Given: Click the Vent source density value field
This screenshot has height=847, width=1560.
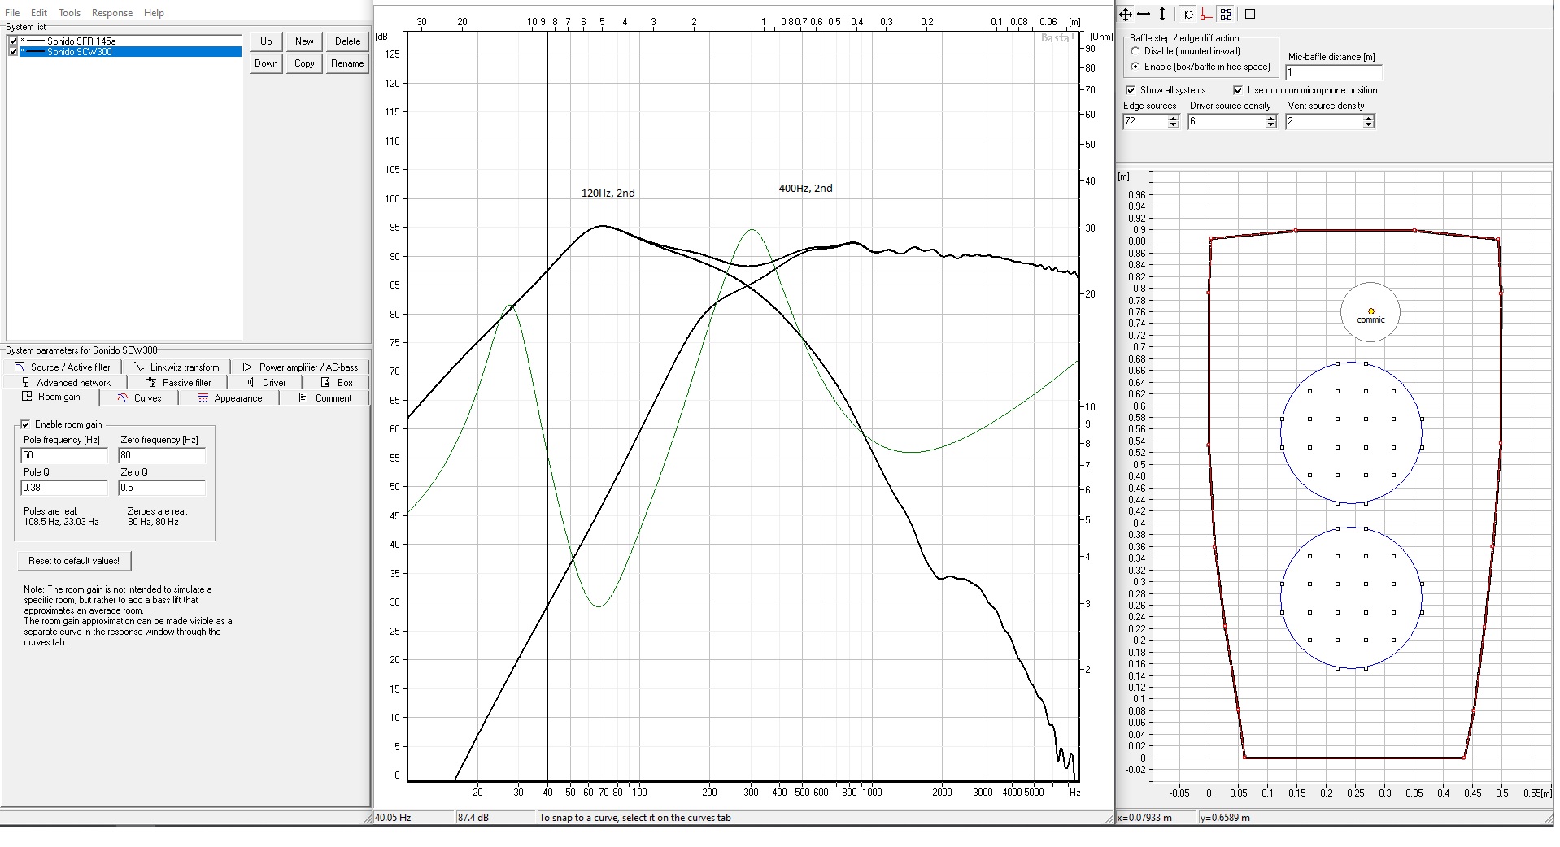Looking at the screenshot, I should pos(1324,121).
